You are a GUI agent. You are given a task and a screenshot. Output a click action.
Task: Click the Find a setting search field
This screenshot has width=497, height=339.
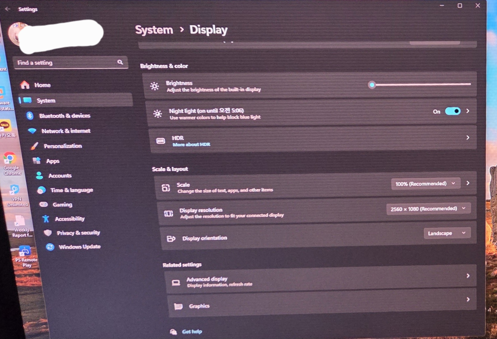pos(71,63)
